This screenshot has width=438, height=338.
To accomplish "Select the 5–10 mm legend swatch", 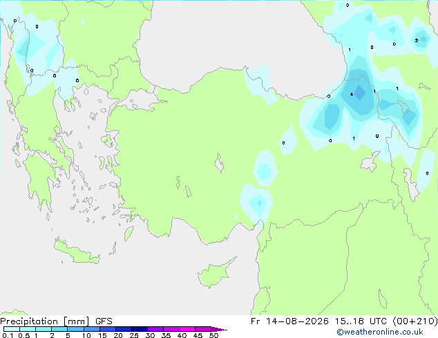I will [75, 329].
